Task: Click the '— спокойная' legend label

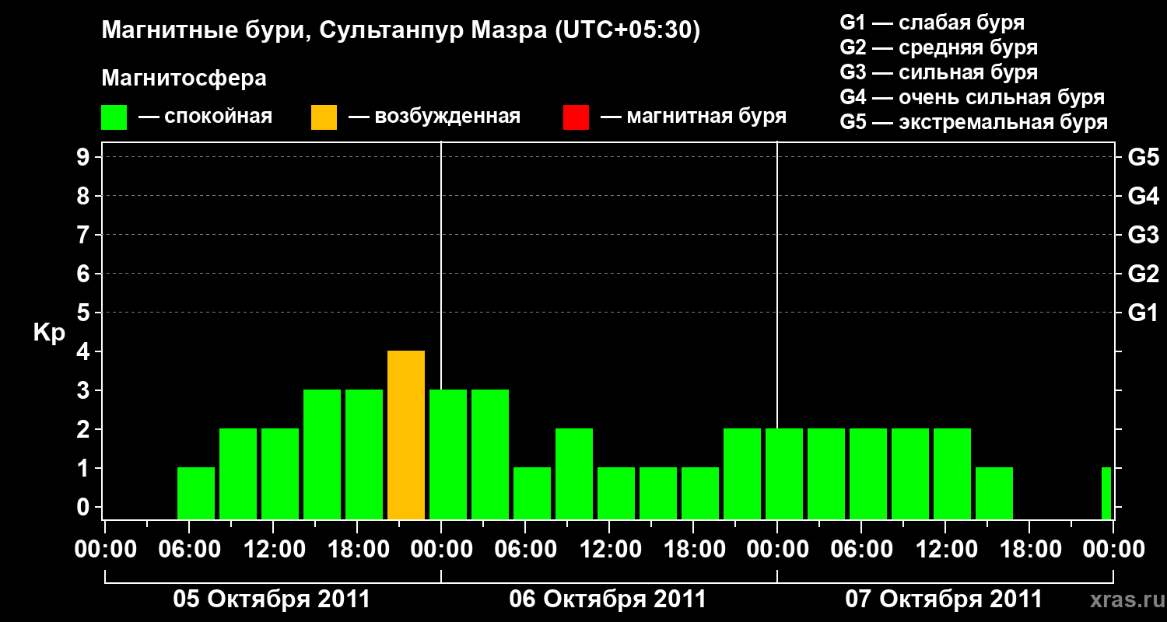Action: [x=205, y=117]
